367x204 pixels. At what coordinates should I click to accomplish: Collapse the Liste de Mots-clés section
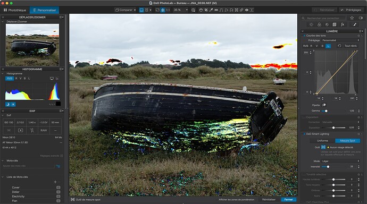(x=3, y=177)
